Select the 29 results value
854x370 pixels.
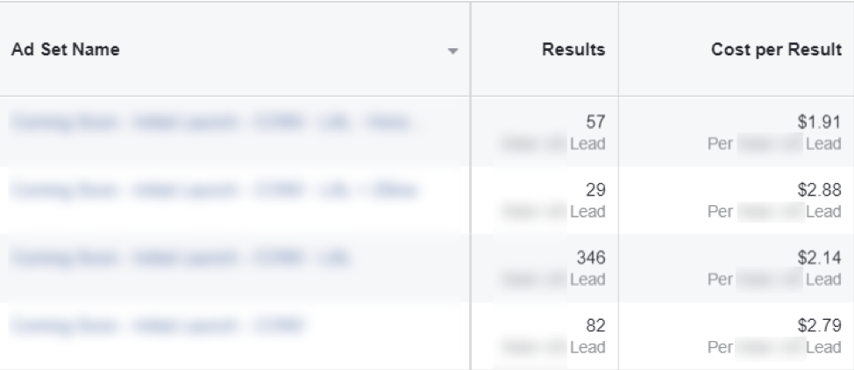click(x=595, y=190)
